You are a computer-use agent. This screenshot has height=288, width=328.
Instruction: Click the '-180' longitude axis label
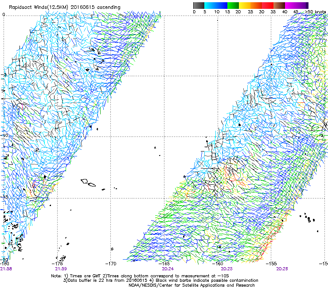point(4,264)
